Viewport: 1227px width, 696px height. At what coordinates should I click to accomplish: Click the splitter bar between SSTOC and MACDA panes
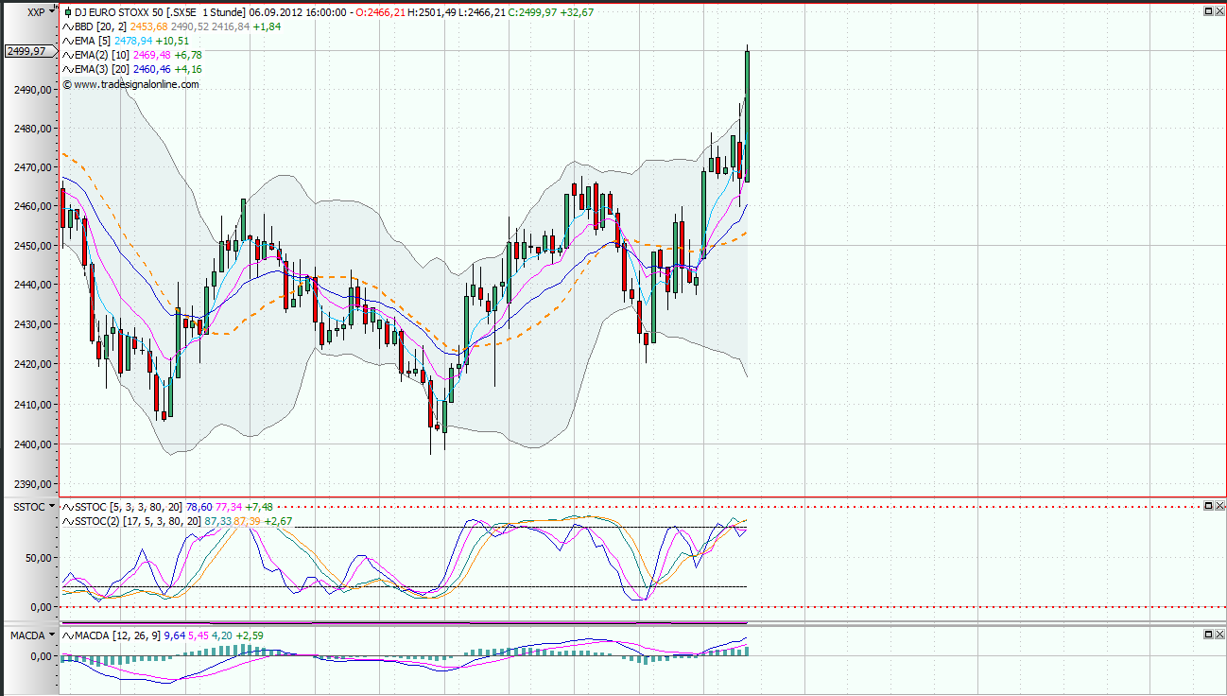pos(614,624)
